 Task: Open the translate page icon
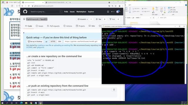(x=109, y=6)
